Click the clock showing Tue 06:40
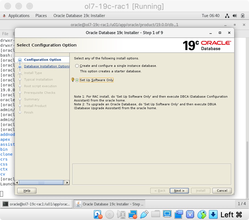 (211, 16)
